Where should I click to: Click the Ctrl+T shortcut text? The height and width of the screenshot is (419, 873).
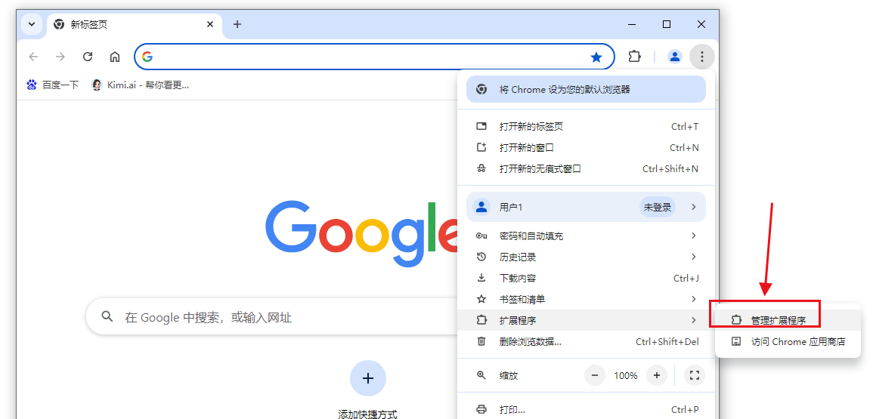[x=685, y=126]
